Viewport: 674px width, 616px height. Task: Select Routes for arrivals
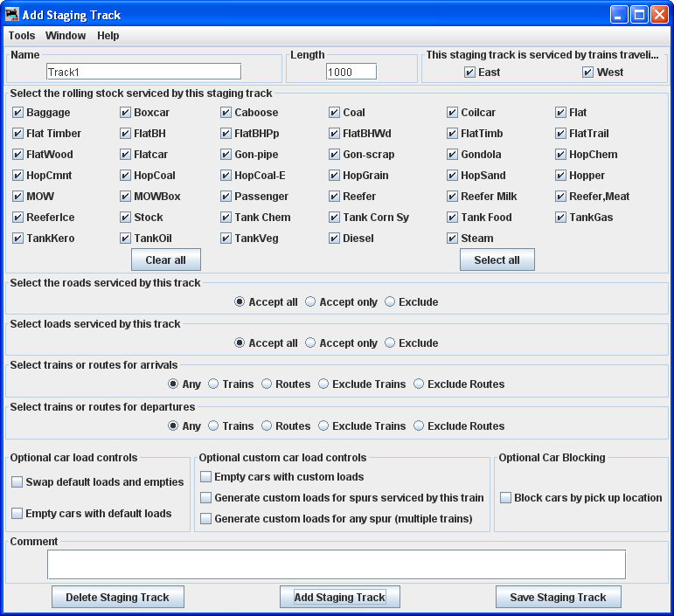(267, 384)
